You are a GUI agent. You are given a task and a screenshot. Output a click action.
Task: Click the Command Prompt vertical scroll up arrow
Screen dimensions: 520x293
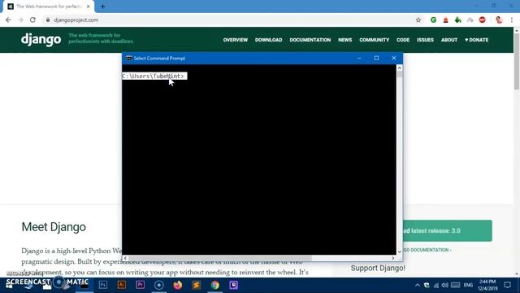[x=399, y=68]
